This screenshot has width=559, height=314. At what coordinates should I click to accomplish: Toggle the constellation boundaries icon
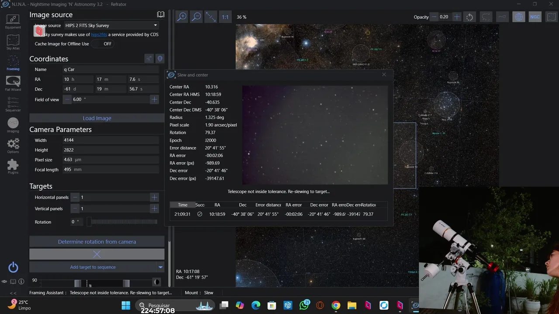pyautogui.click(x=486, y=17)
